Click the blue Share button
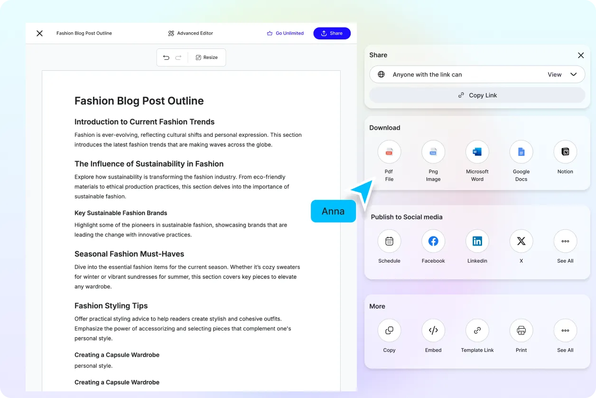This screenshot has height=398, width=596. (332, 33)
